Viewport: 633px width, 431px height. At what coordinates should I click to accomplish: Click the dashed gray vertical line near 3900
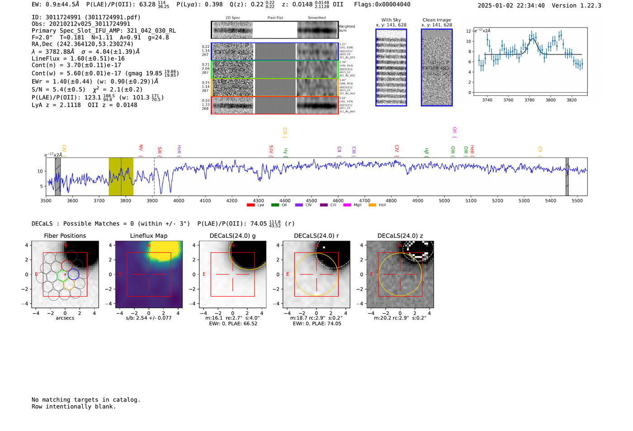coord(154,176)
